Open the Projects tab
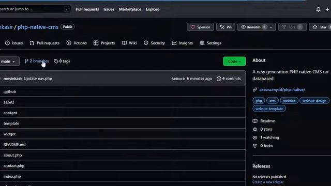331x186 pixels. (x=104, y=43)
